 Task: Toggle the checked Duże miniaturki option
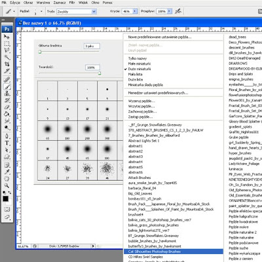140,69
